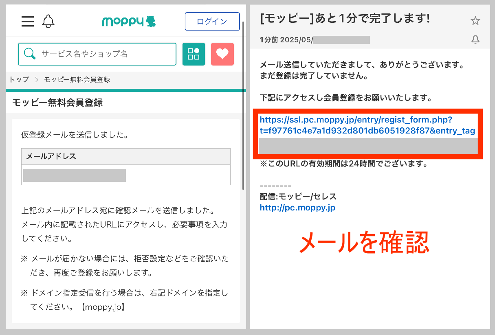Click the ログイン button
495x335 pixels.
click(x=212, y=22)
